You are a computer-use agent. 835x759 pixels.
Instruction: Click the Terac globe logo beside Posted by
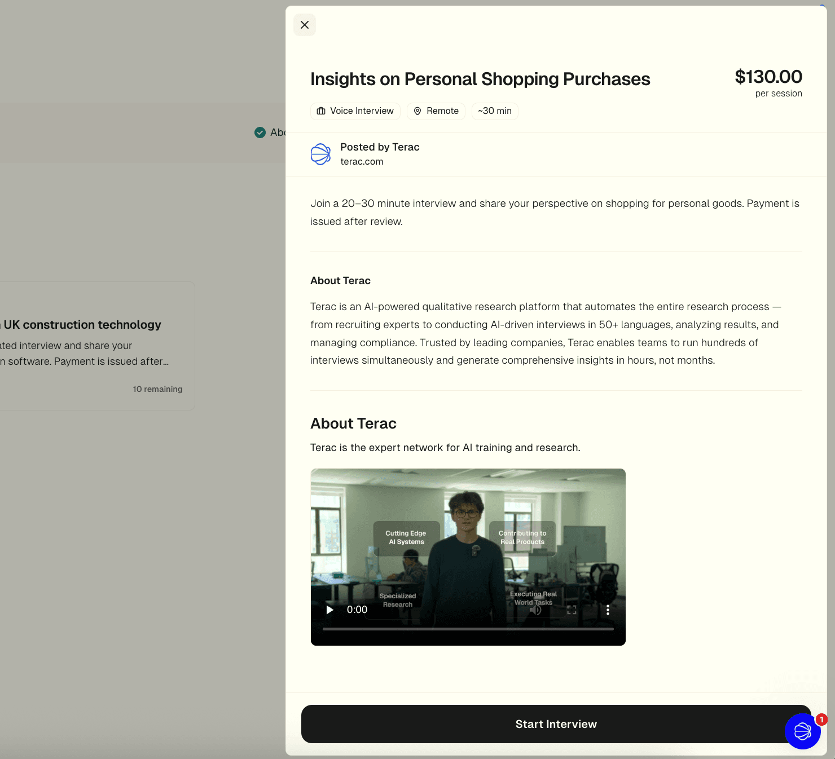tap(321, 154)
